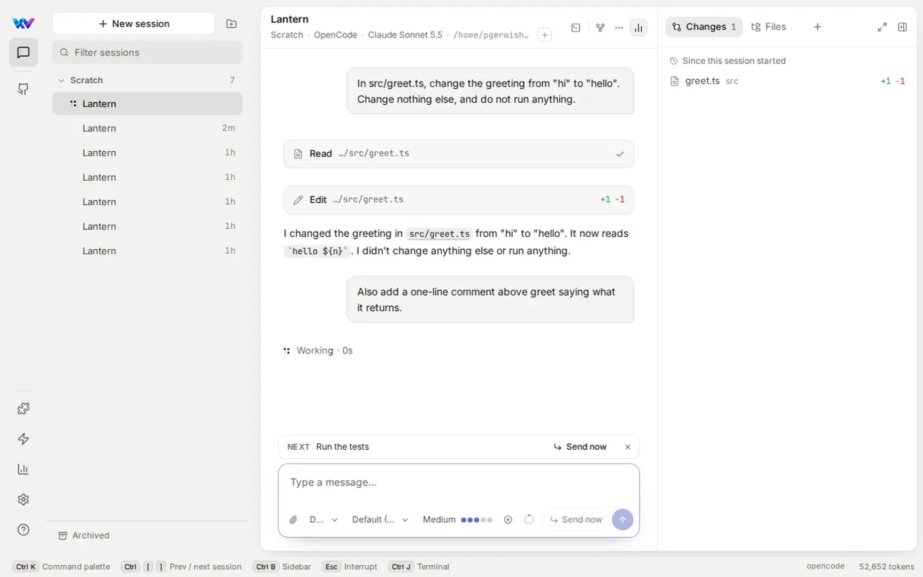
Task: Click the round up-arrow send button
Action: (x=622, y=520)
